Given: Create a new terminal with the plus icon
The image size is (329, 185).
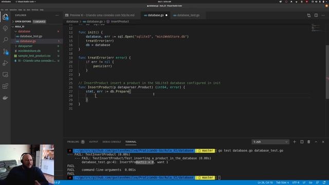Looking at the screenshot, I should 295,142.
